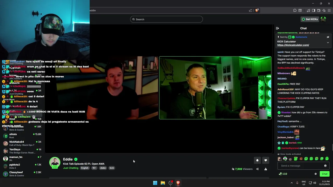333x187 pixels.
Task: Open the Brave Wallet icon
Action: pyautogui.click(x=319, y=10)
